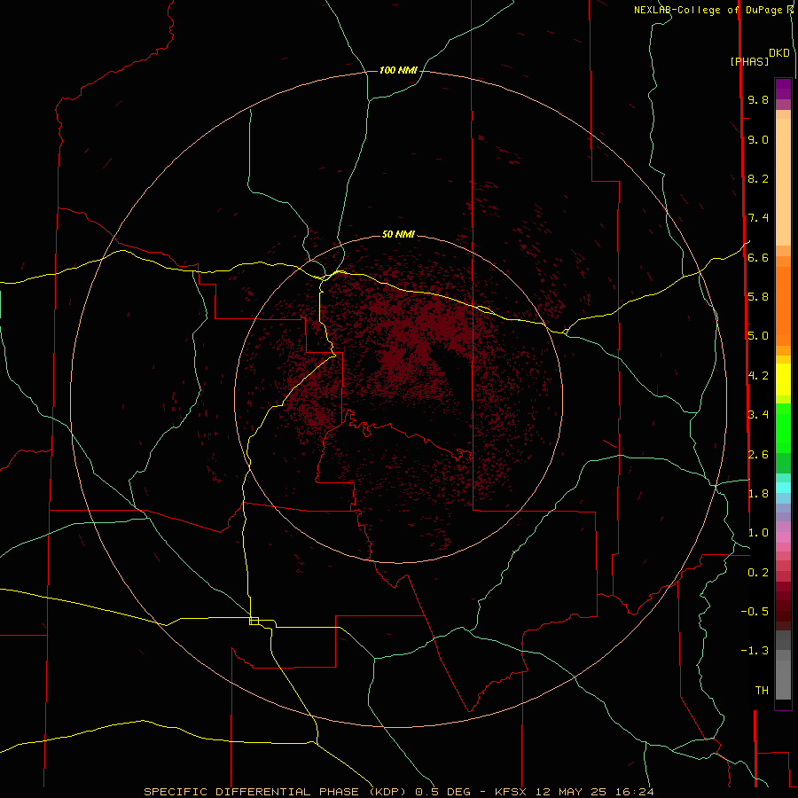Click the 9.0 value on the color scale
Image resolution: width=798 pixels, height=798 pixels.
[758, 139]
